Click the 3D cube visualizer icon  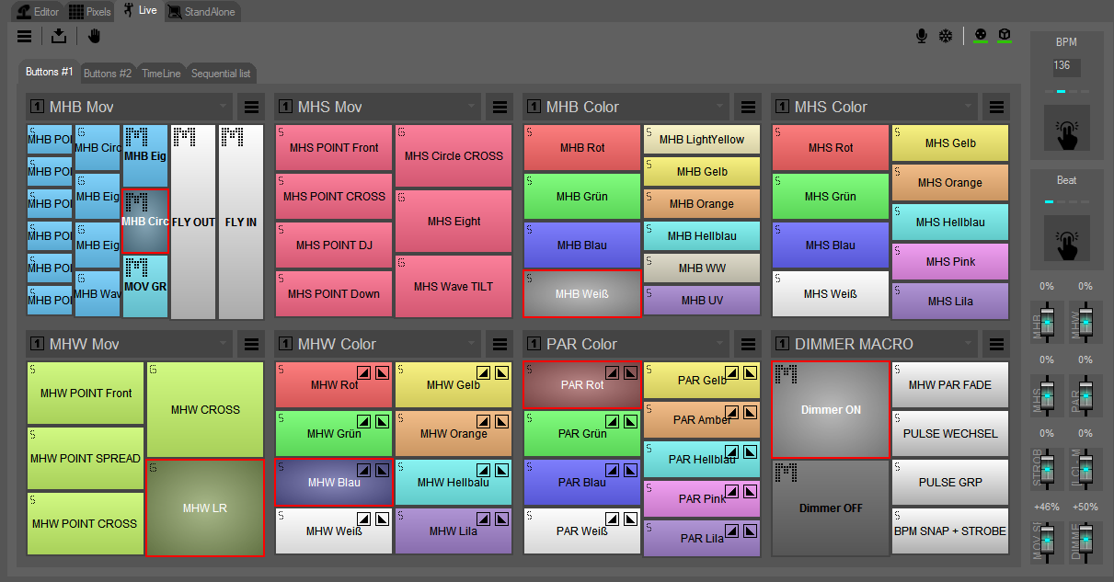pos(1005,35)
